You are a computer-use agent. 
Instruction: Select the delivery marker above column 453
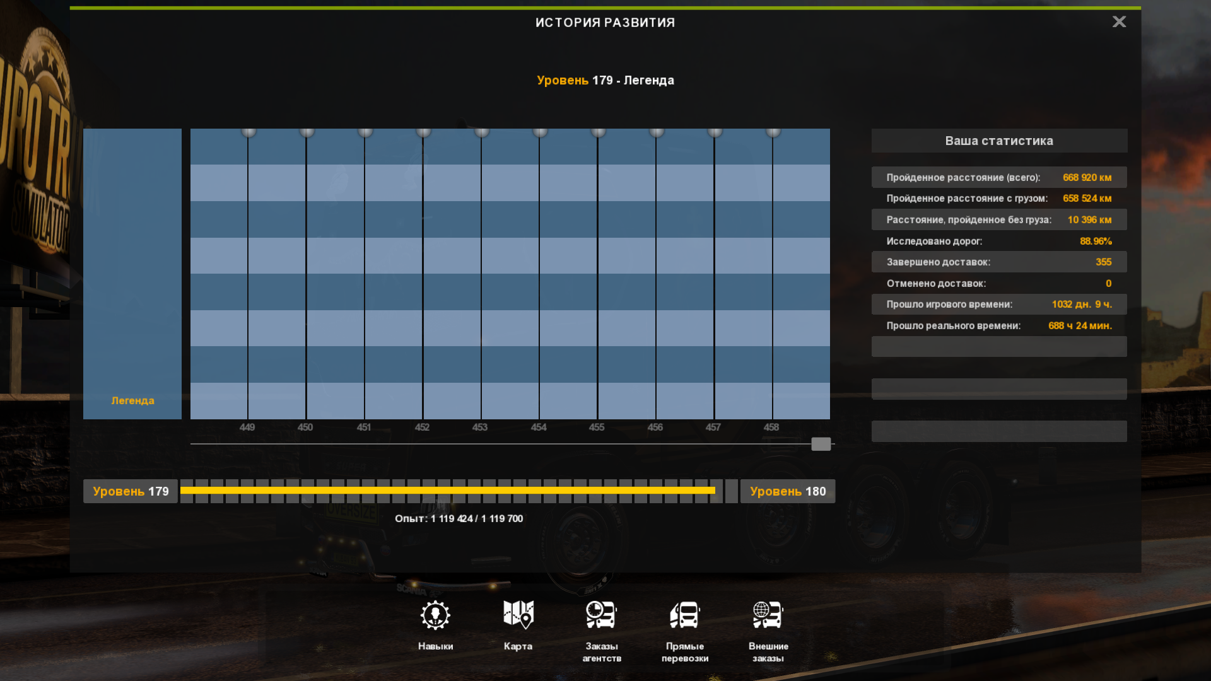click(482, 132)
